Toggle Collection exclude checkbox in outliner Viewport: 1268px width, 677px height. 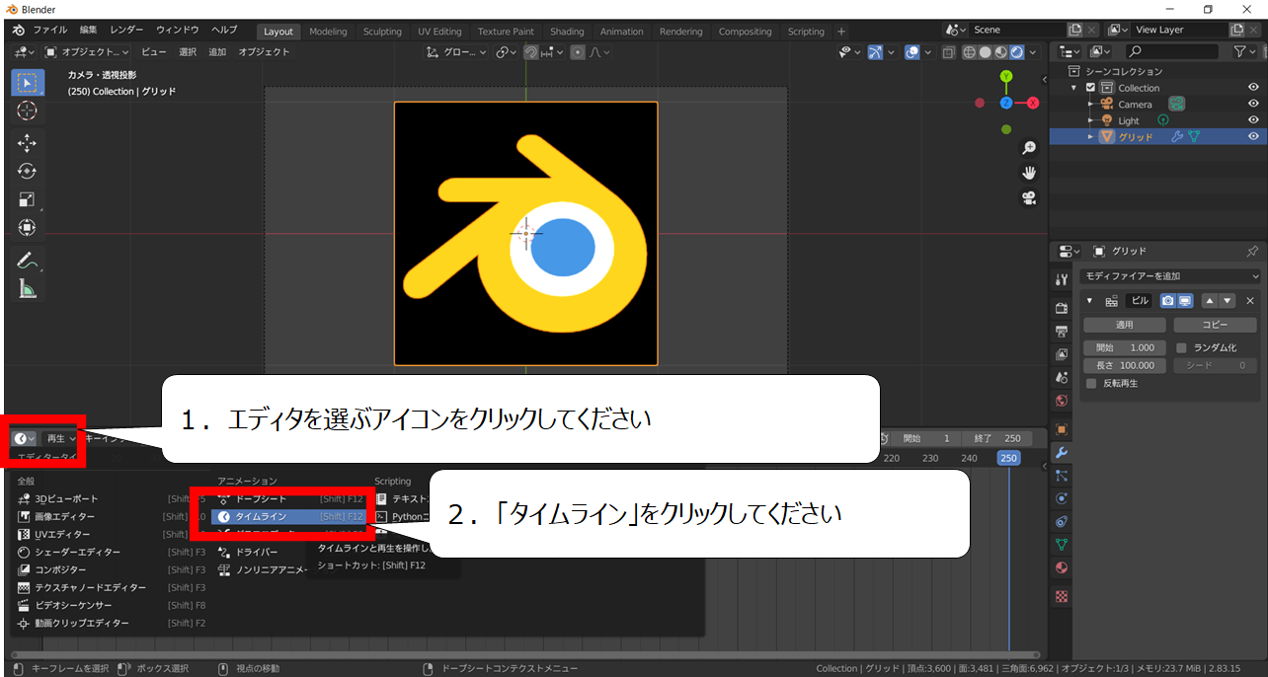click(x=1090, y=88)
